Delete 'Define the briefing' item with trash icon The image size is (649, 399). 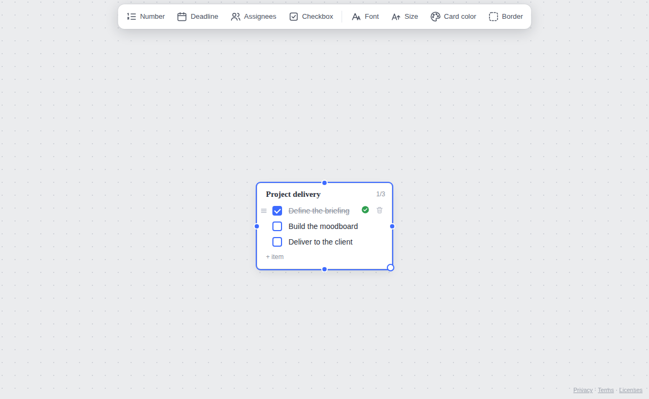tap(380, 210)
